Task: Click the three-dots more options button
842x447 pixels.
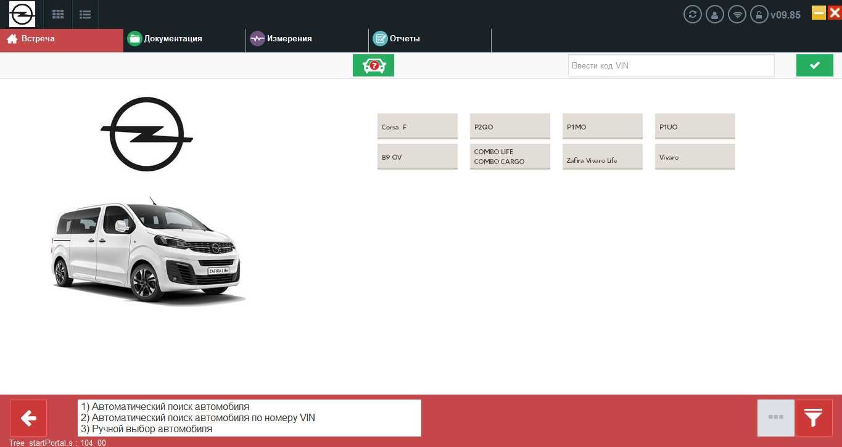Action: pyautogui.click(x=776, y=418)
